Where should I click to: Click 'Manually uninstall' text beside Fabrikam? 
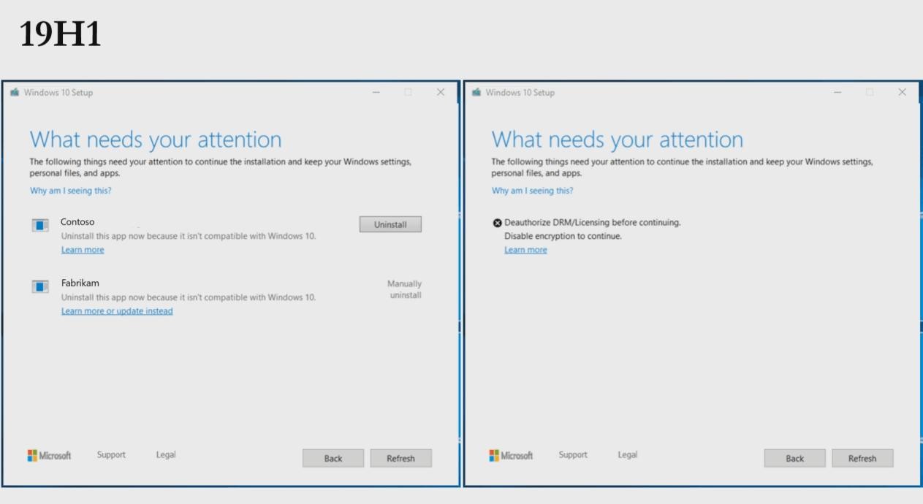(403, 290)
